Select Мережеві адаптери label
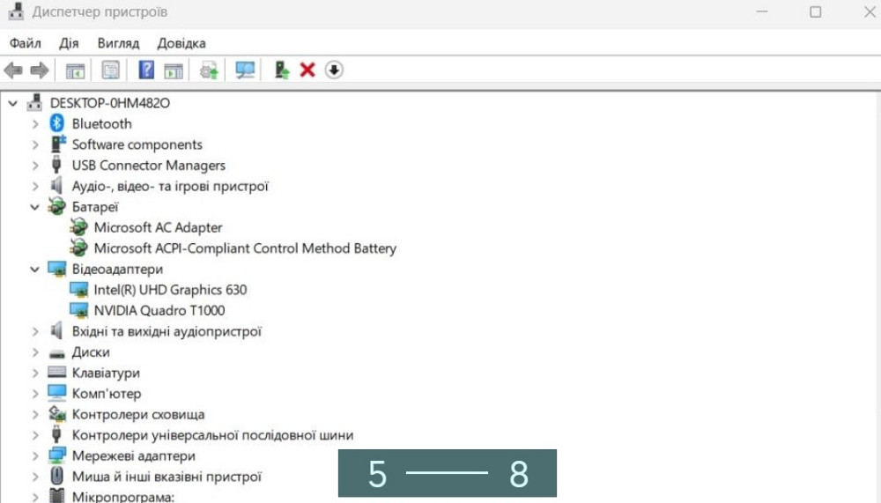The image size is (881, 503). point(133,455)
